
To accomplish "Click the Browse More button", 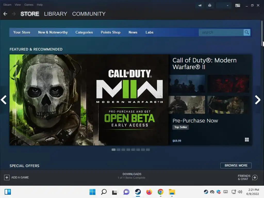I will tap(236, 166).
